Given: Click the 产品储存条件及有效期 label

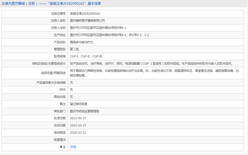Looking at the screenshot, I should click(x=51, y=83).
